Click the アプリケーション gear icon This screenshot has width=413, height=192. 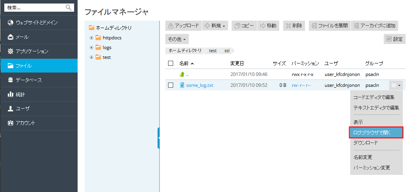(11, 51)
